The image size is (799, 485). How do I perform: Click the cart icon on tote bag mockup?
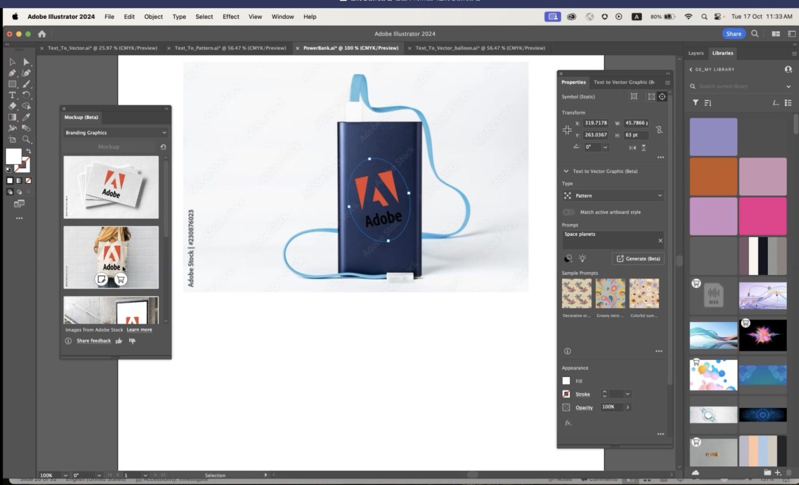pos(121,279)
